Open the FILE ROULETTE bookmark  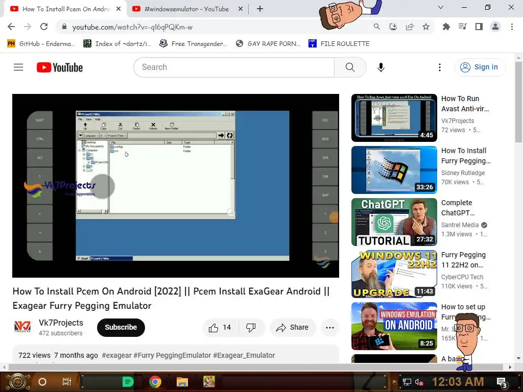tap(339, 44)
